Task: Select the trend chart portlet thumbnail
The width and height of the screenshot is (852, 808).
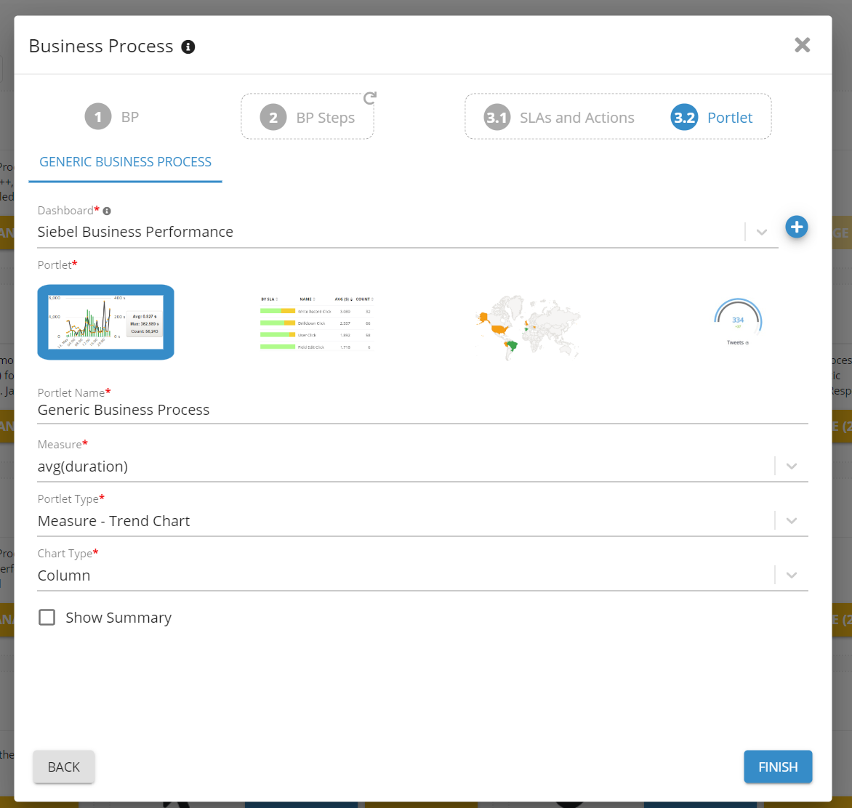Action: point(105,322)
